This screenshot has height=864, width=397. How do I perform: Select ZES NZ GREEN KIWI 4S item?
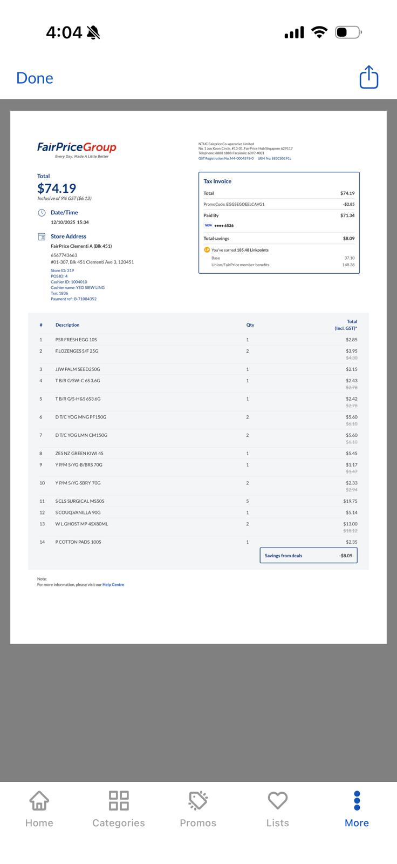tap(79, 454)
